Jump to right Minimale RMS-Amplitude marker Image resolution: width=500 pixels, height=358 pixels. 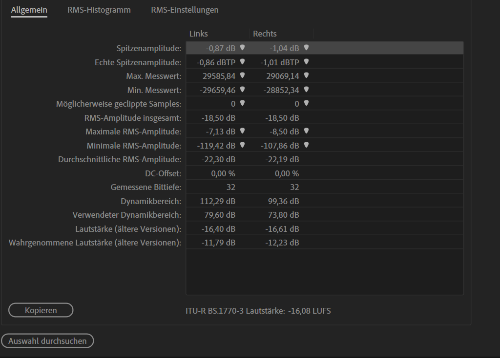pyautogui.click(x=306, y=145)
